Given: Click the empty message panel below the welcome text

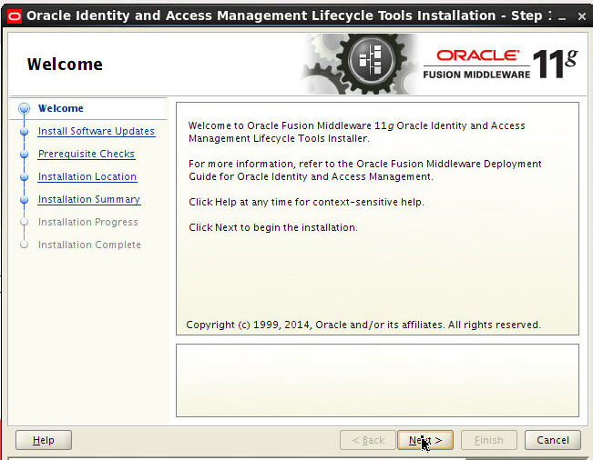Looking at the screenshot, I should 377,380.
